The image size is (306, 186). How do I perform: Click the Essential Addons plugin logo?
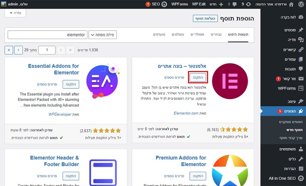coord(103,81)
